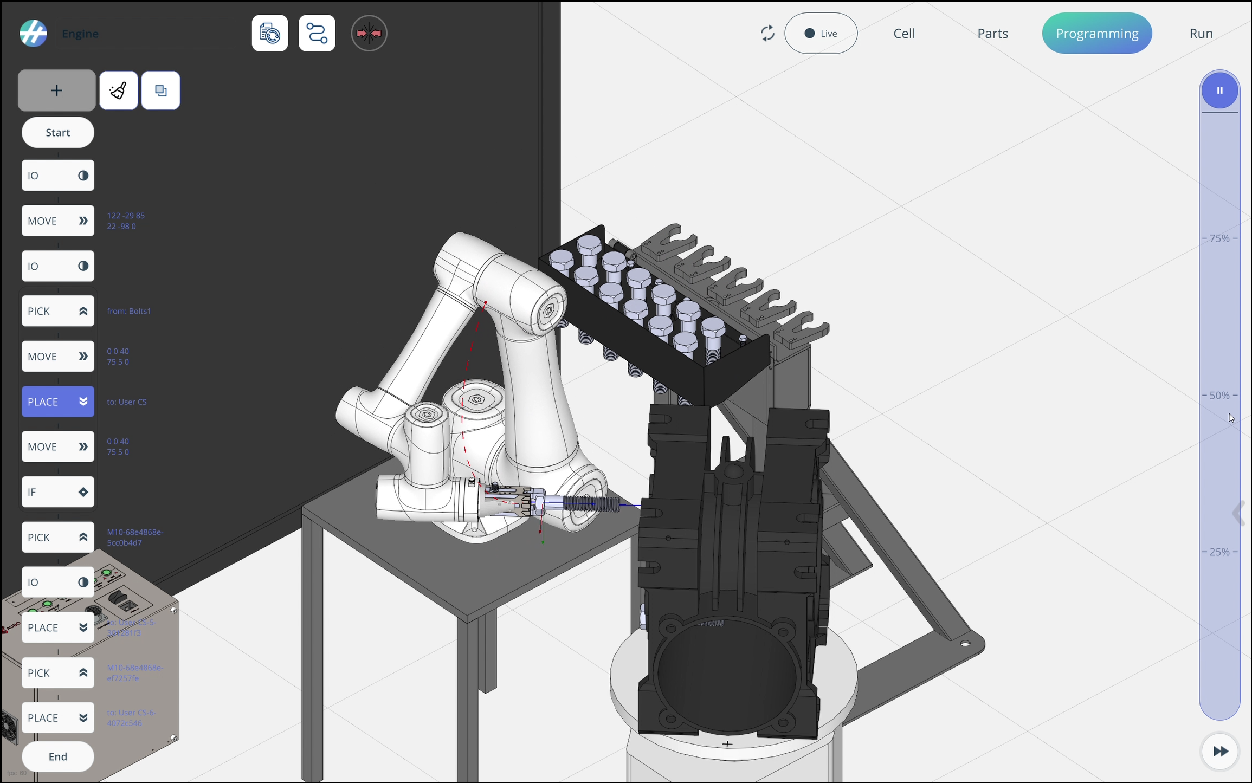Click the duplicate blocks icon
This screenshot has width=1252, height=783.
point(160,90)
